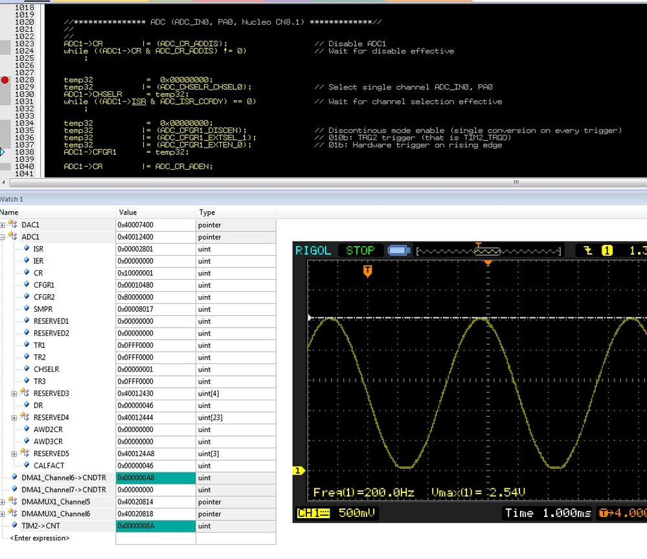Click the member icon beside AWD2CR
Image resolution: width=647 pixels, height=559 pixels.
click(x=27, y=429)
